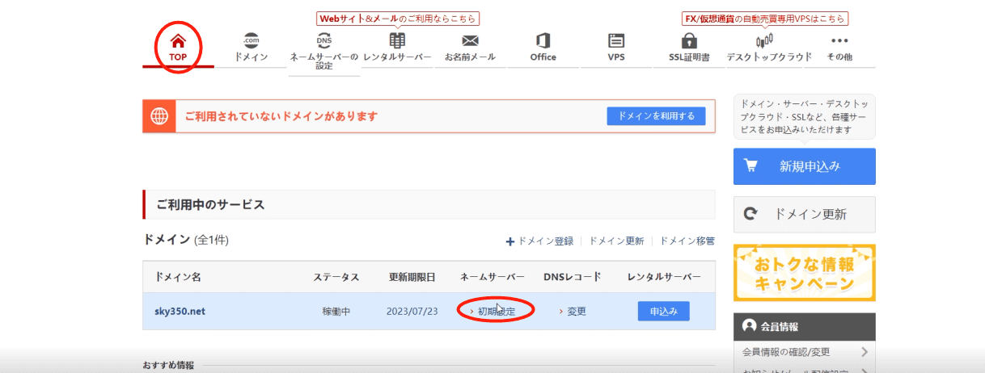This screenshot has width=985, height=373.
Task: Open the sky350.net domain link
Action: click(180, 312)
